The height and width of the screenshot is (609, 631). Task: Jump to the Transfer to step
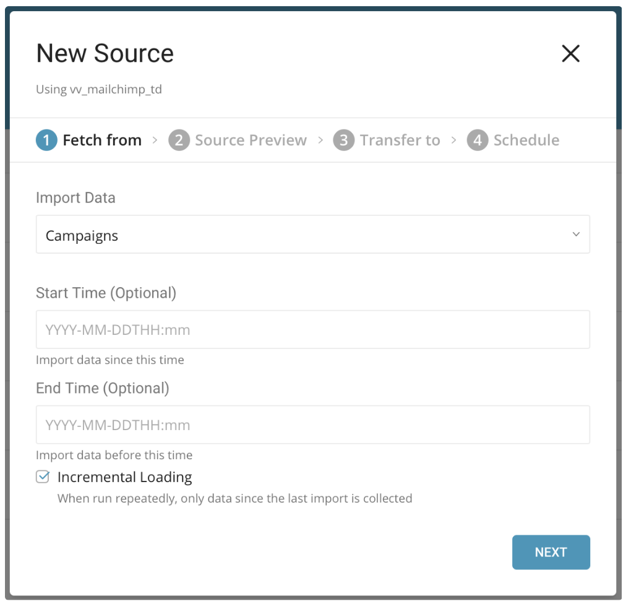click(400, 140)
